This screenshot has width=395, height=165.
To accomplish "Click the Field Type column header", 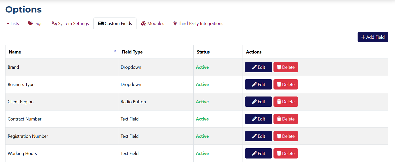I will click(156, 52).
